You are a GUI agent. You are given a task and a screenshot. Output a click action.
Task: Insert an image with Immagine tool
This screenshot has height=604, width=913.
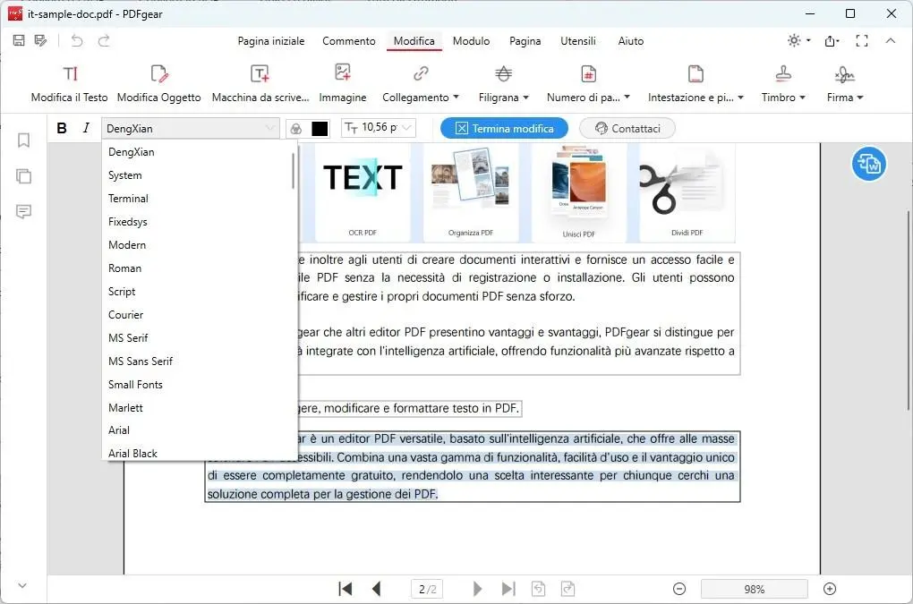[x=342, y=84]
